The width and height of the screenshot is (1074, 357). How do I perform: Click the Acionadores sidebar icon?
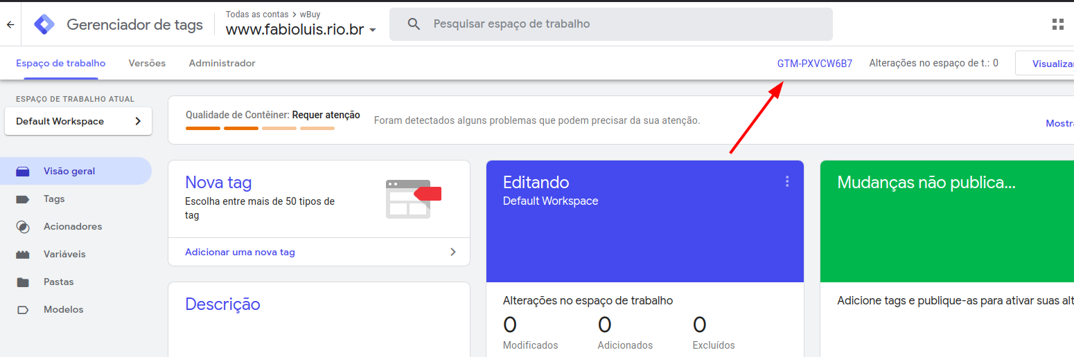coord(23,227)
